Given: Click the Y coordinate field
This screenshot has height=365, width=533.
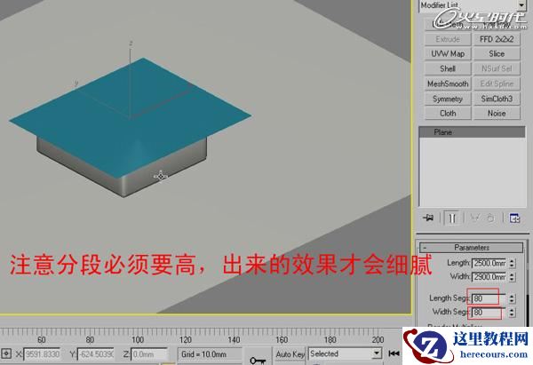Looking at the screenshot, I should pyautogui.click(x=96, y=354).
